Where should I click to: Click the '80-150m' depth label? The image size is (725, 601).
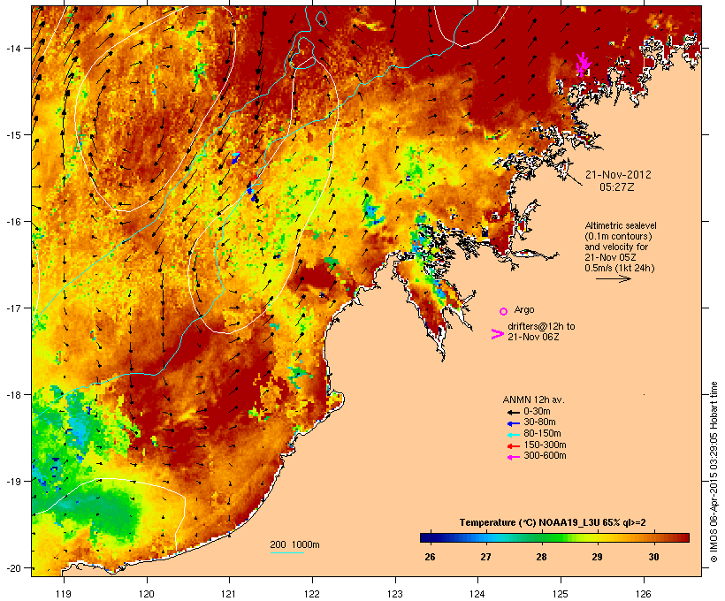point(542,434)
